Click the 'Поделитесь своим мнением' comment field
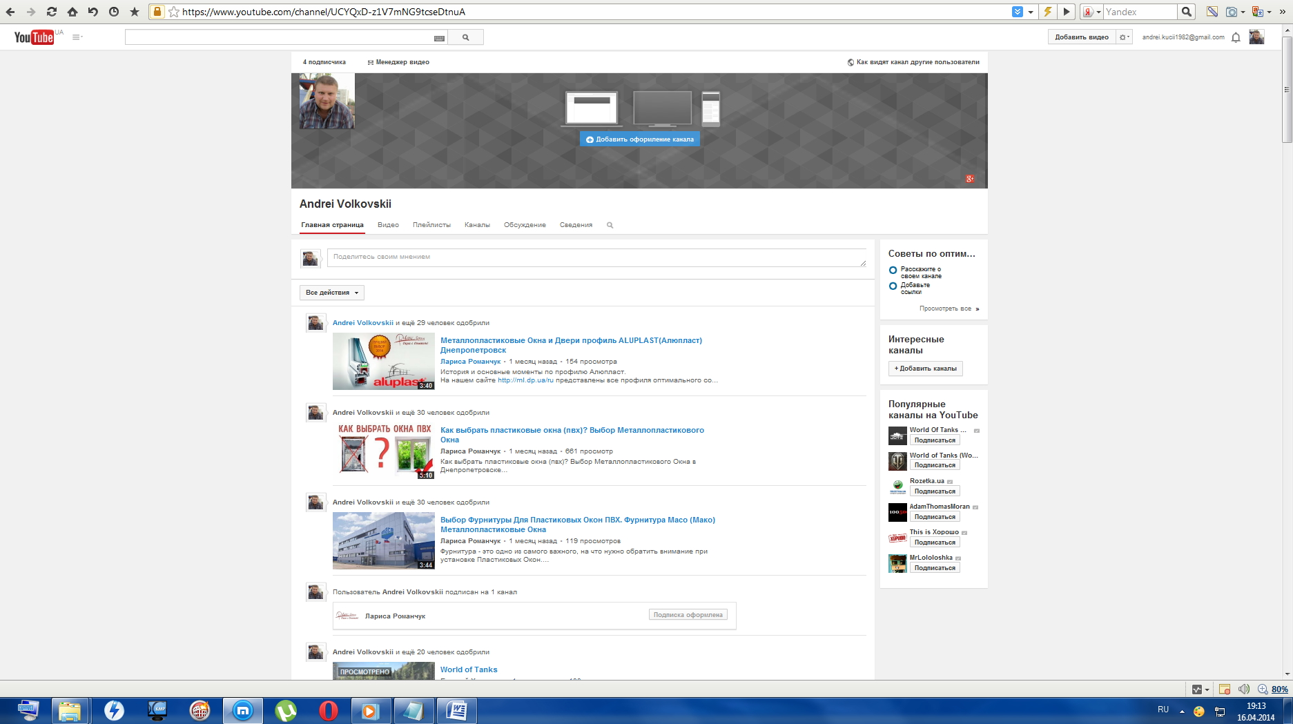The height and width of the screenshot is (724, 1293). click(596, 257)
